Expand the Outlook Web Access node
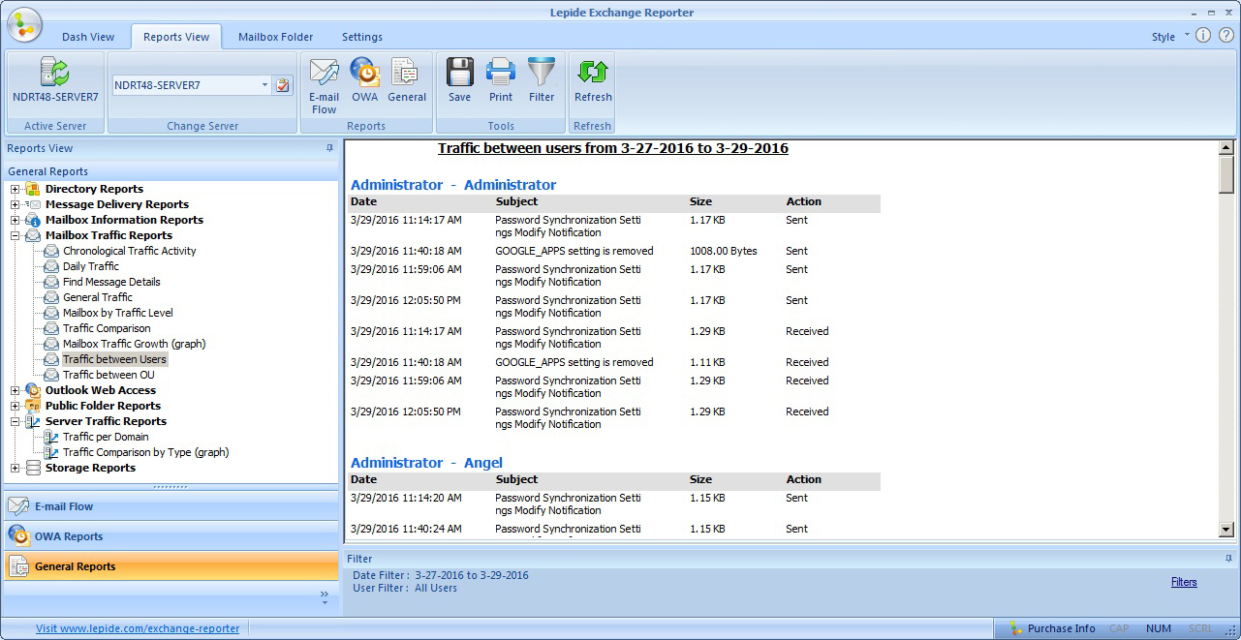The width and height of the screenshot is (1241, 640). 16,390
